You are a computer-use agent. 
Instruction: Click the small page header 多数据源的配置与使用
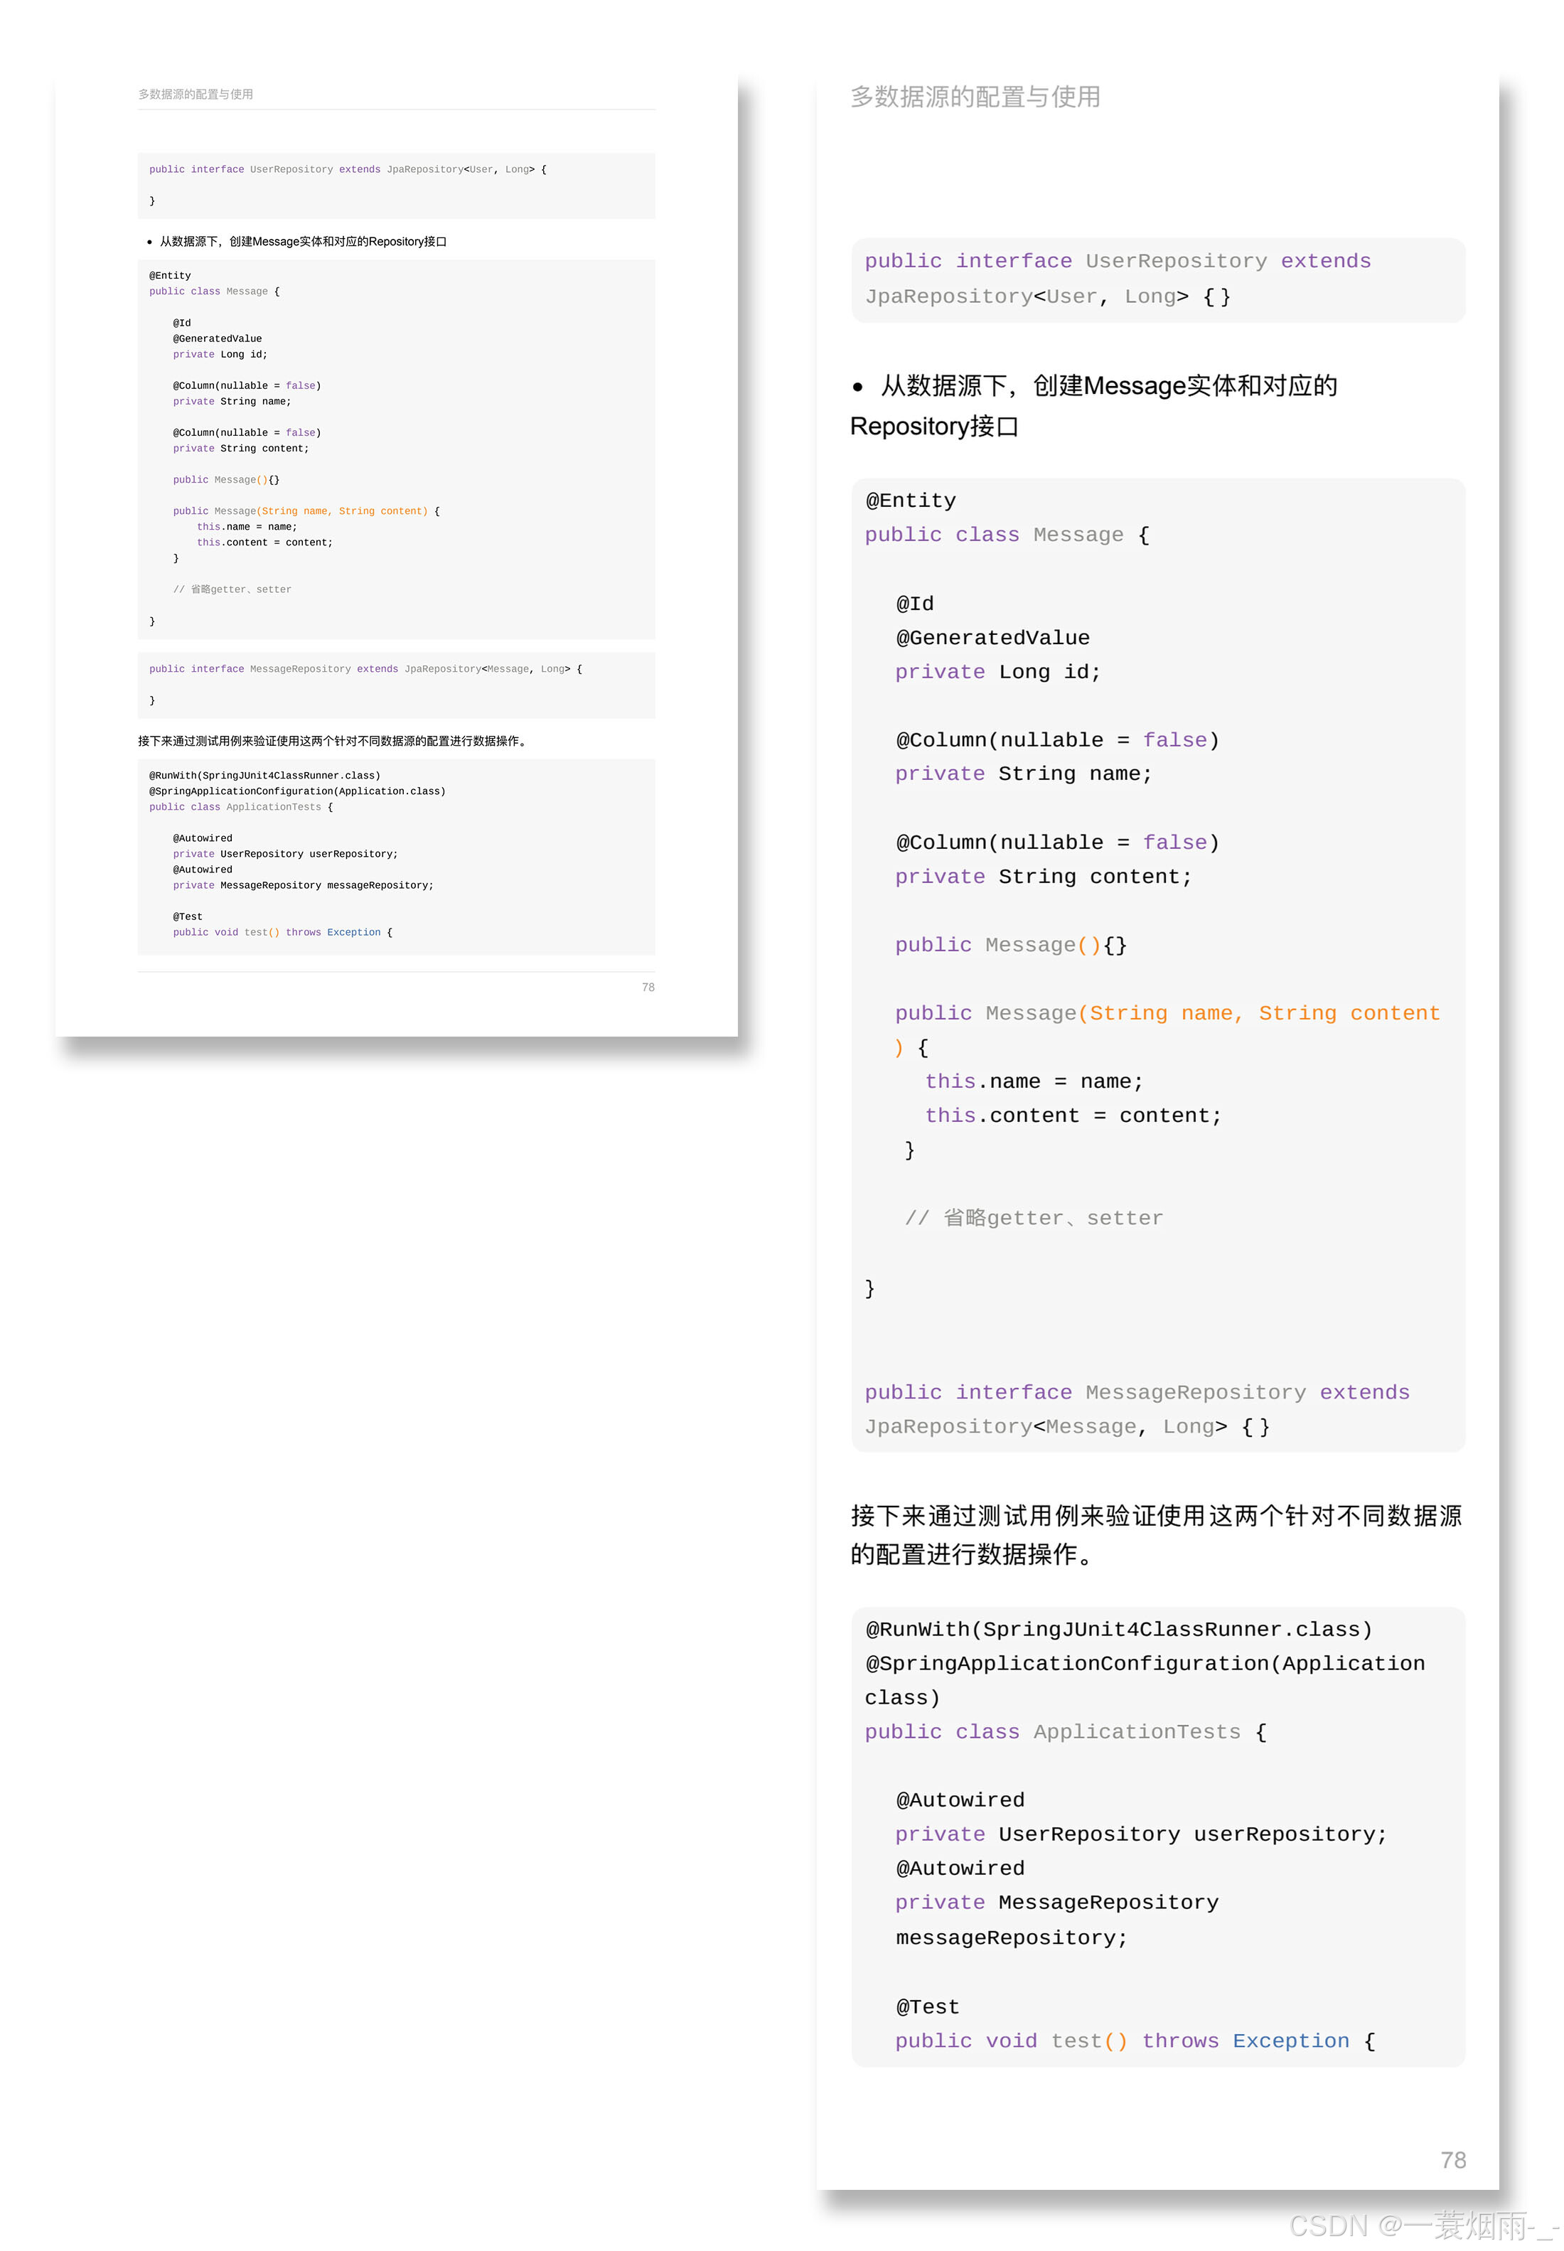tap(195, 94)
